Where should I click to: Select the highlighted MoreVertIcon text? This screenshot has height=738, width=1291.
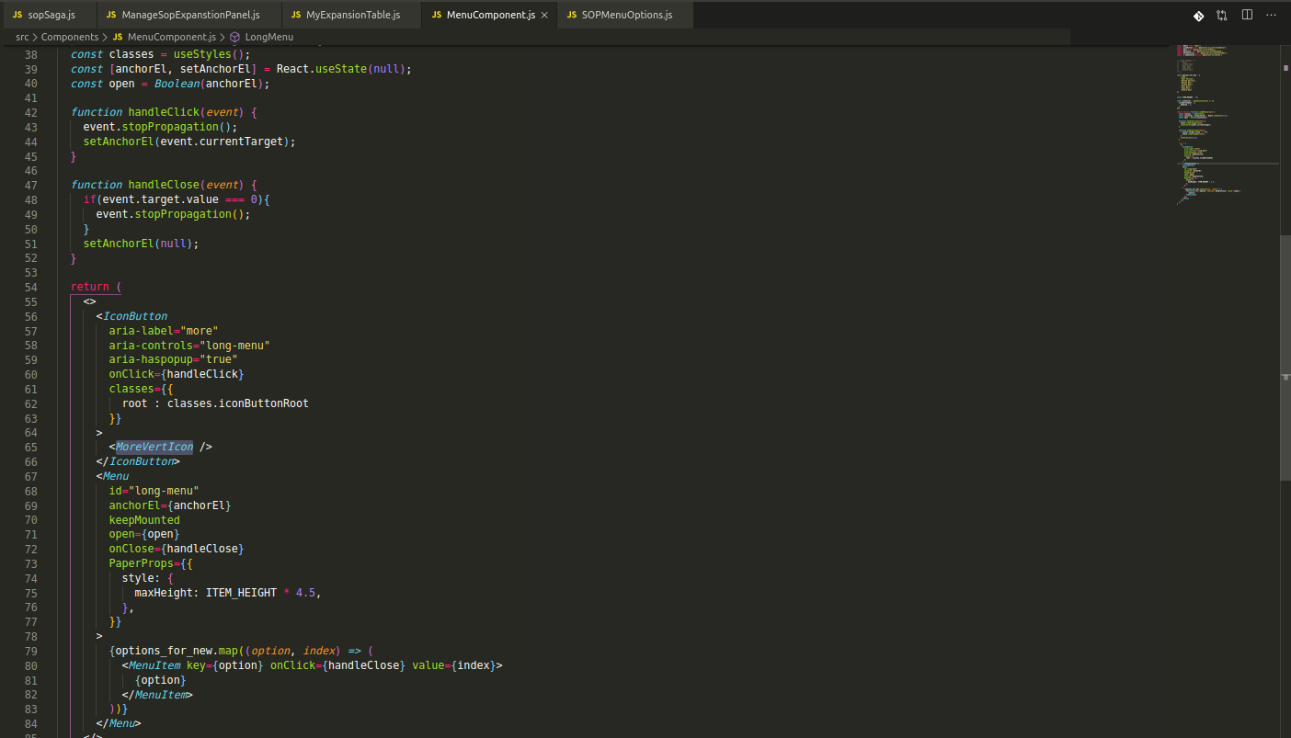pyautogui.click(x=153, y=447)
